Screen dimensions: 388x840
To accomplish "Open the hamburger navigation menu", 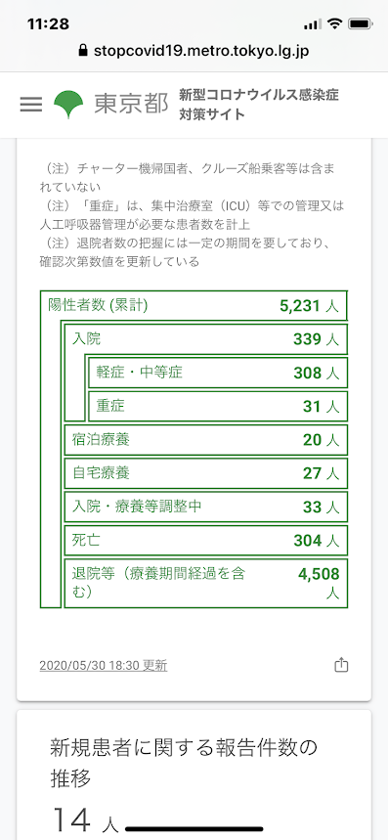I will click(x=31, y=104).
